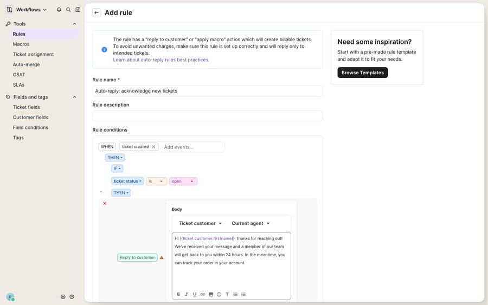Image resolution: width=488 pixels, height=305 pixels.
Task: Open the second THEN dropdown
Action: tap(121, 193)
